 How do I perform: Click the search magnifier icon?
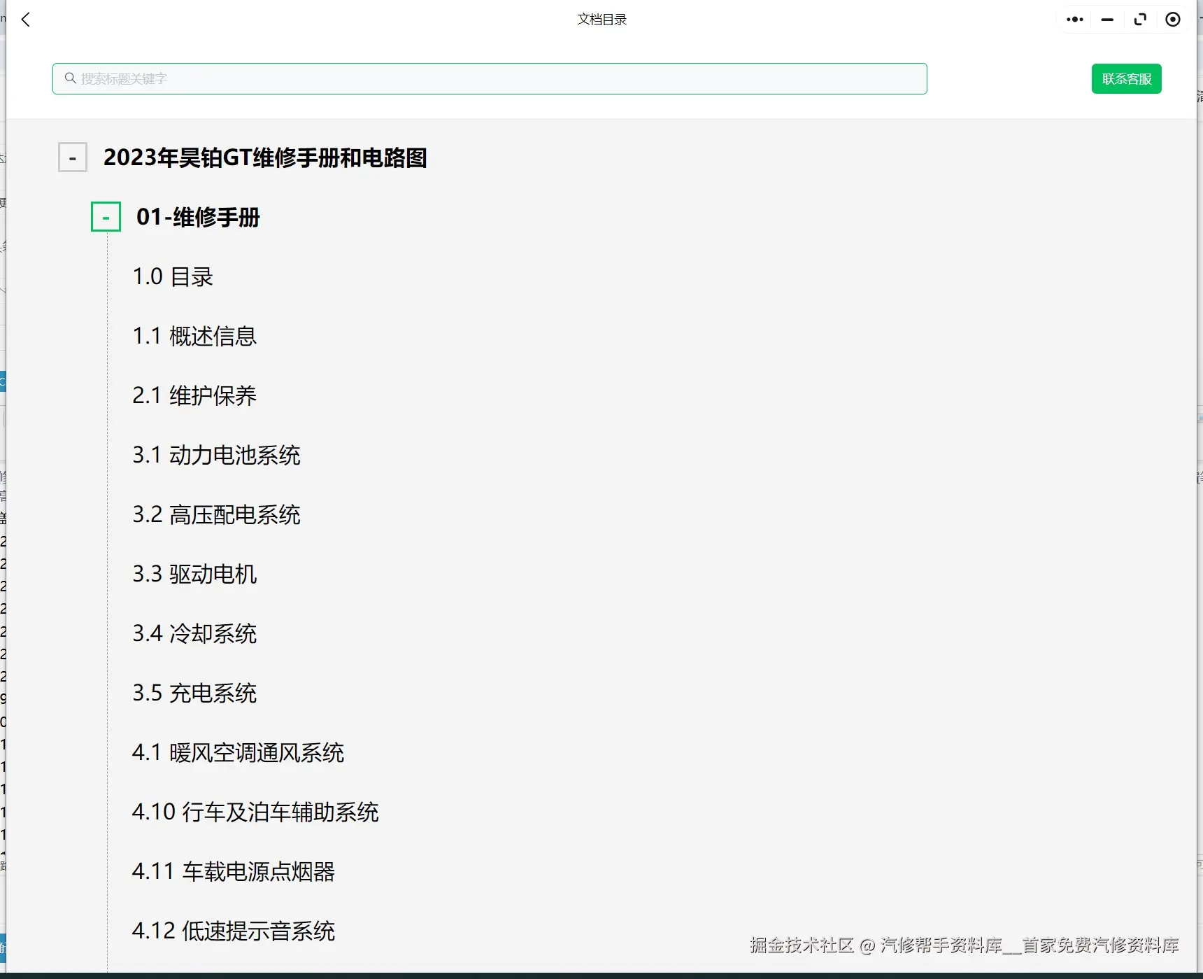click(x=71, y=78)
